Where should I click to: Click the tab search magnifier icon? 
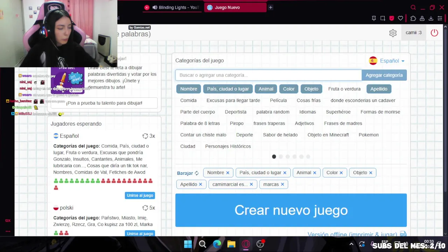pyautogui.click(x=413, y=7)
